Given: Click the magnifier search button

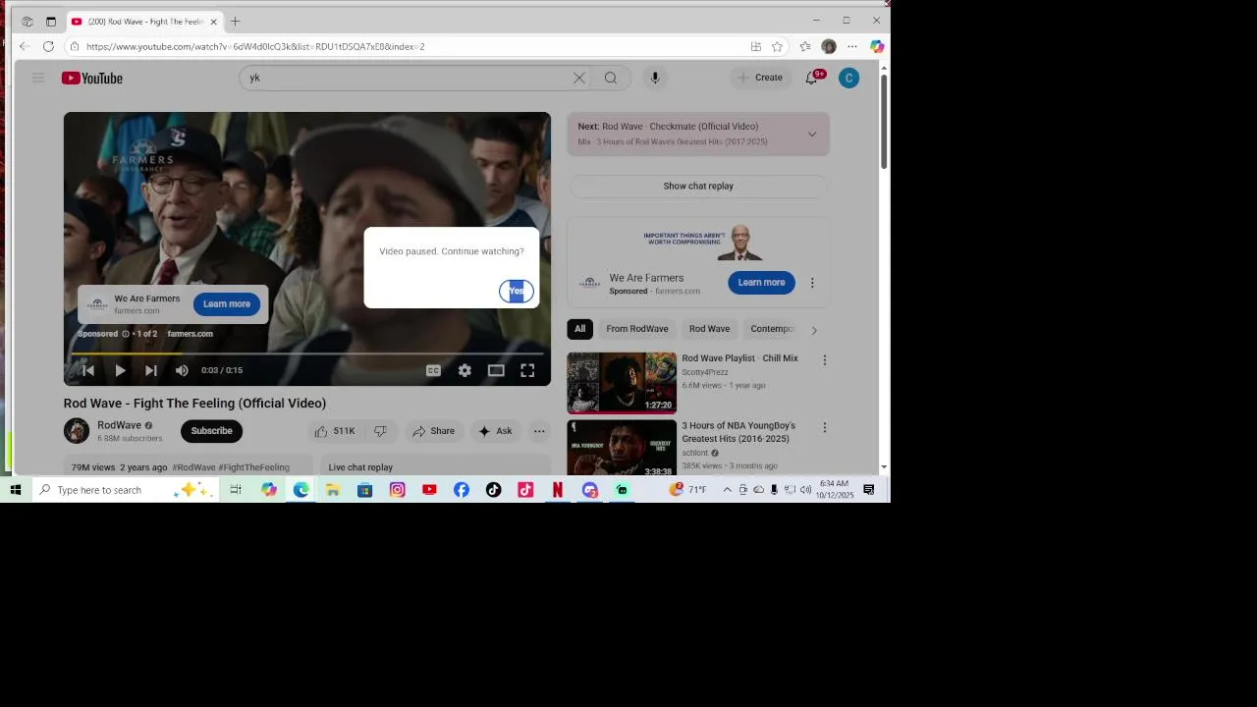Looking at the screenshot, I should [611, 78].
